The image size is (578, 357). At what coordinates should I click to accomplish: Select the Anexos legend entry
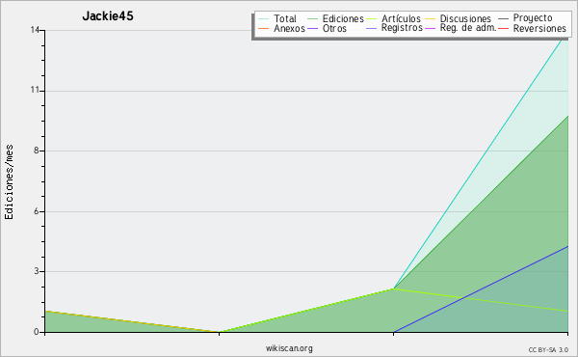289,28
